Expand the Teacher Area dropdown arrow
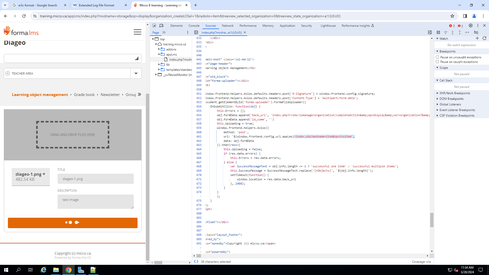489x275 pixels. click(x=136, y=73)
